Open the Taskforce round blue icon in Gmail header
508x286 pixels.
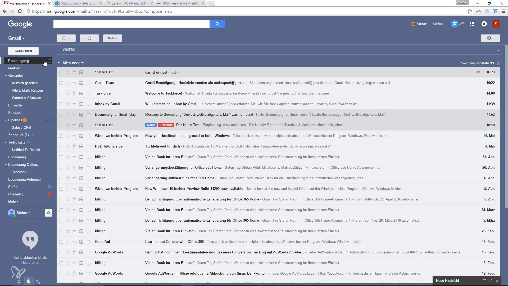[454, 24]
